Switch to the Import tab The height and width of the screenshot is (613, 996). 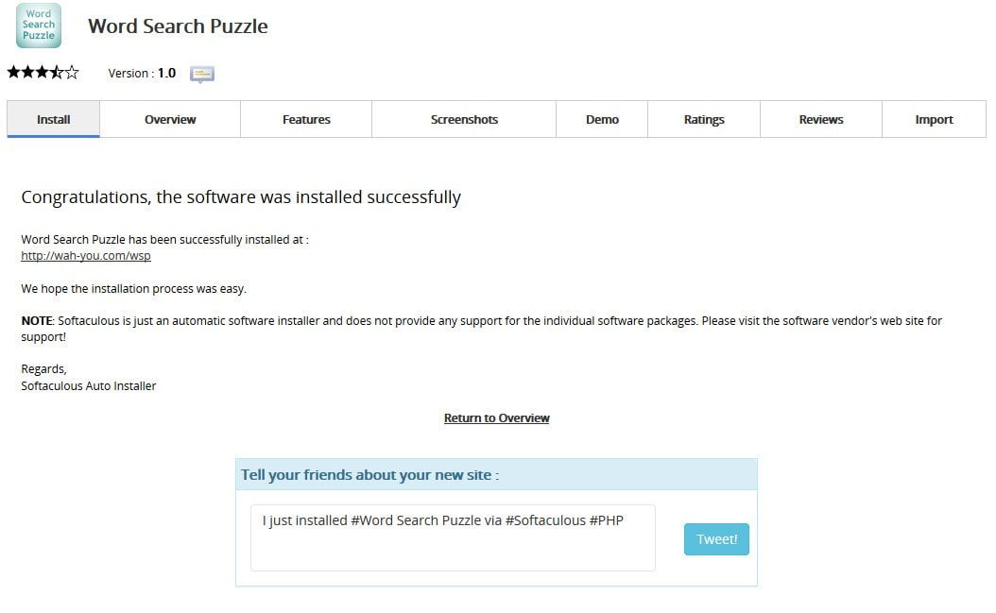coord(934,120)
